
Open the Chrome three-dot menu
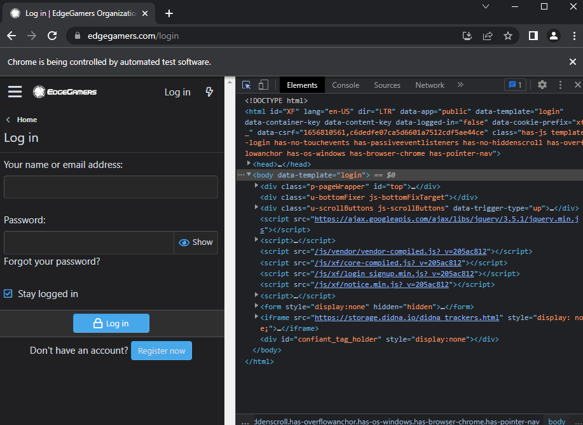(x=574, y=36)
